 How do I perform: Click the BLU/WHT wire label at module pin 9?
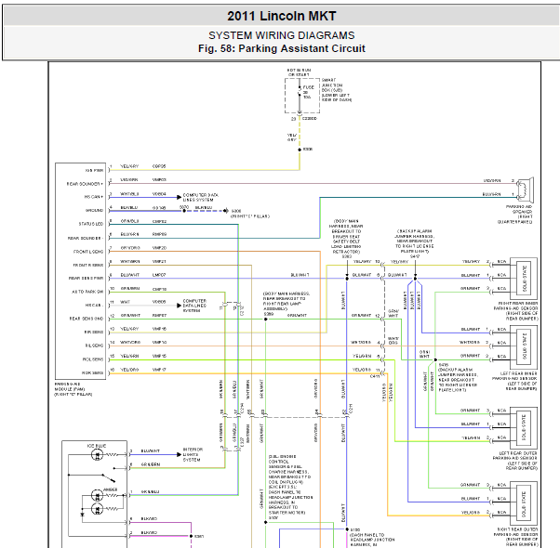click(129, 275)
